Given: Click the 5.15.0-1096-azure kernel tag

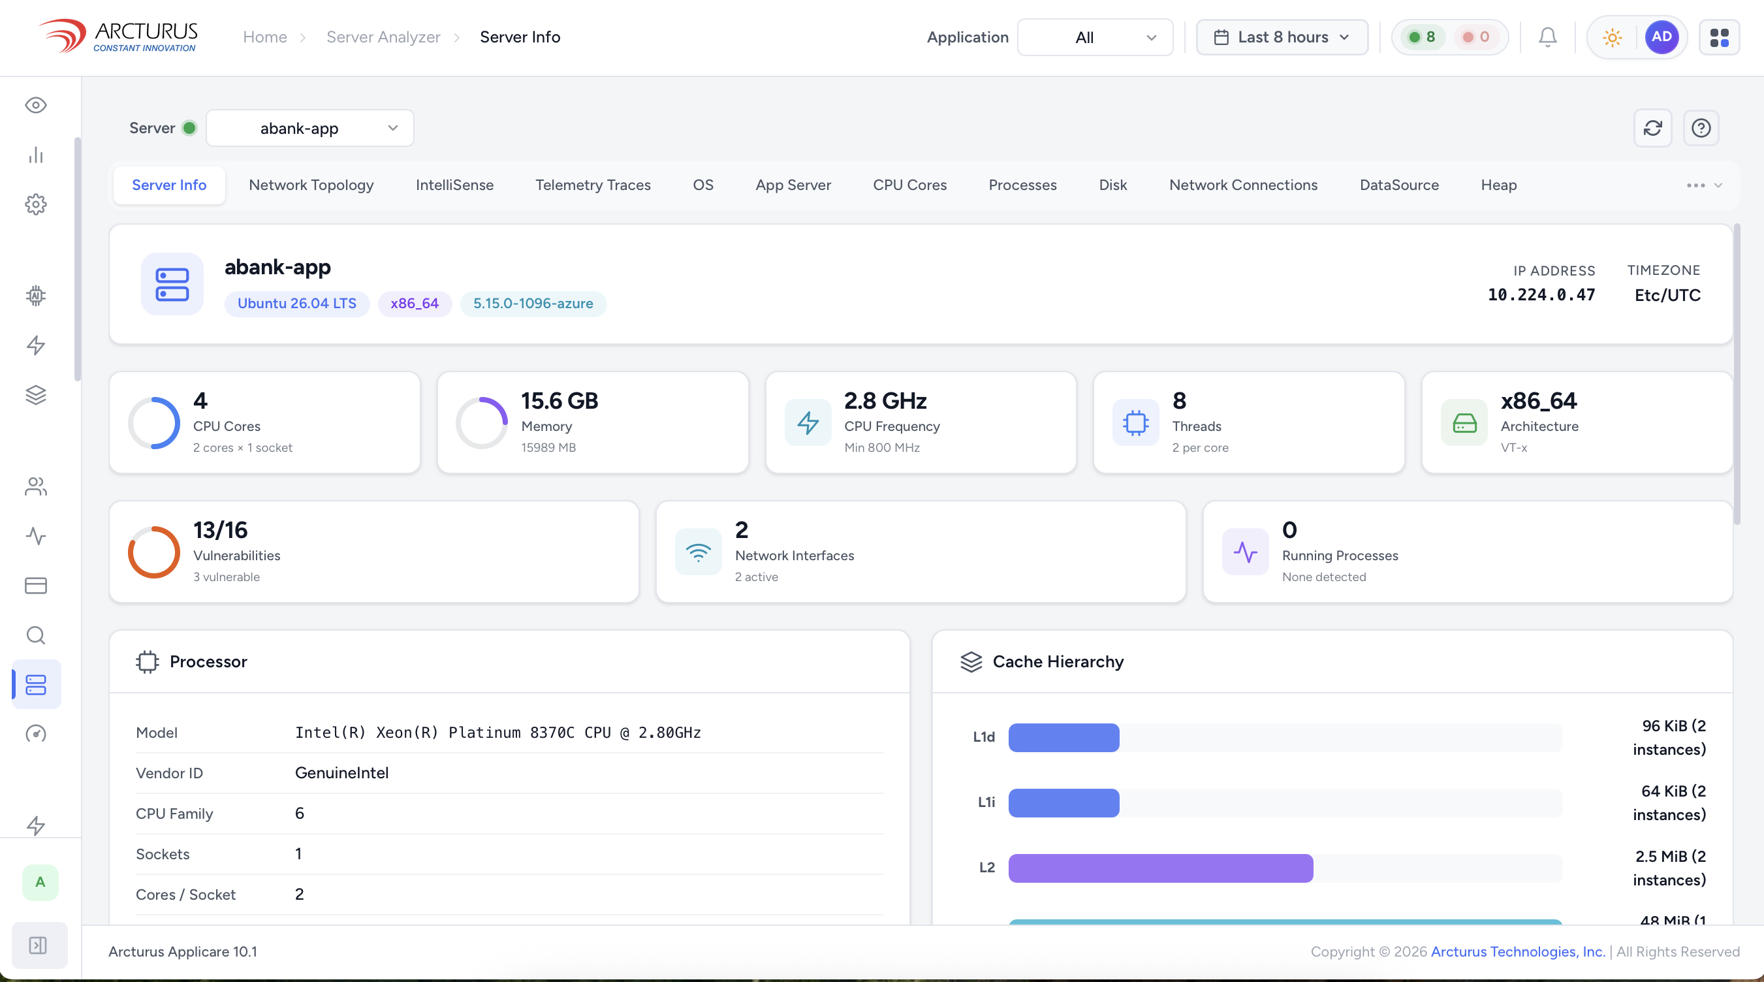Looking at the screenshot, I should point(533,304).
